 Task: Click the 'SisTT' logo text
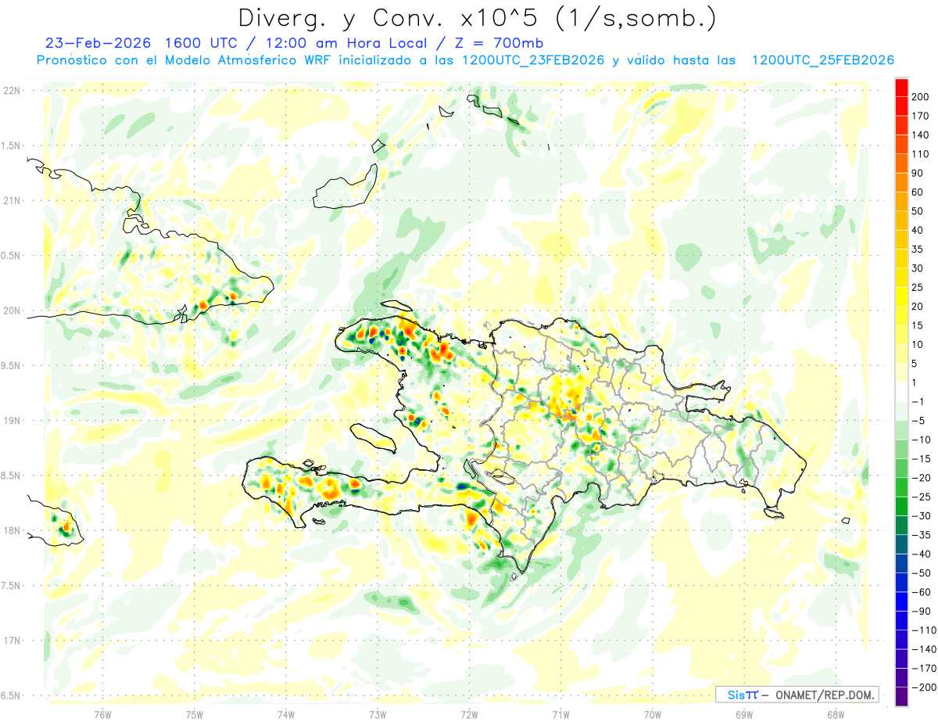click(743, 694)
